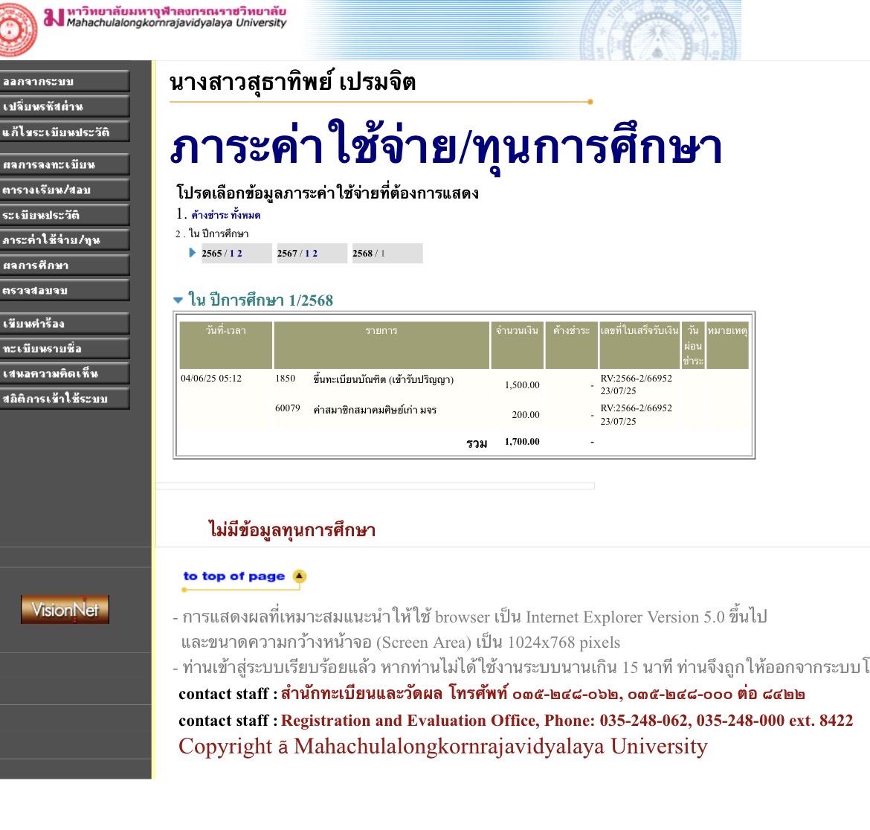The image size is (870, 830).
Task: Open เขียนคำร้อง petition menu
Action: coord(65,324)
